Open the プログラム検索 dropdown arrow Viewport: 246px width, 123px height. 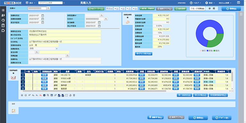[x=64, y=3]
